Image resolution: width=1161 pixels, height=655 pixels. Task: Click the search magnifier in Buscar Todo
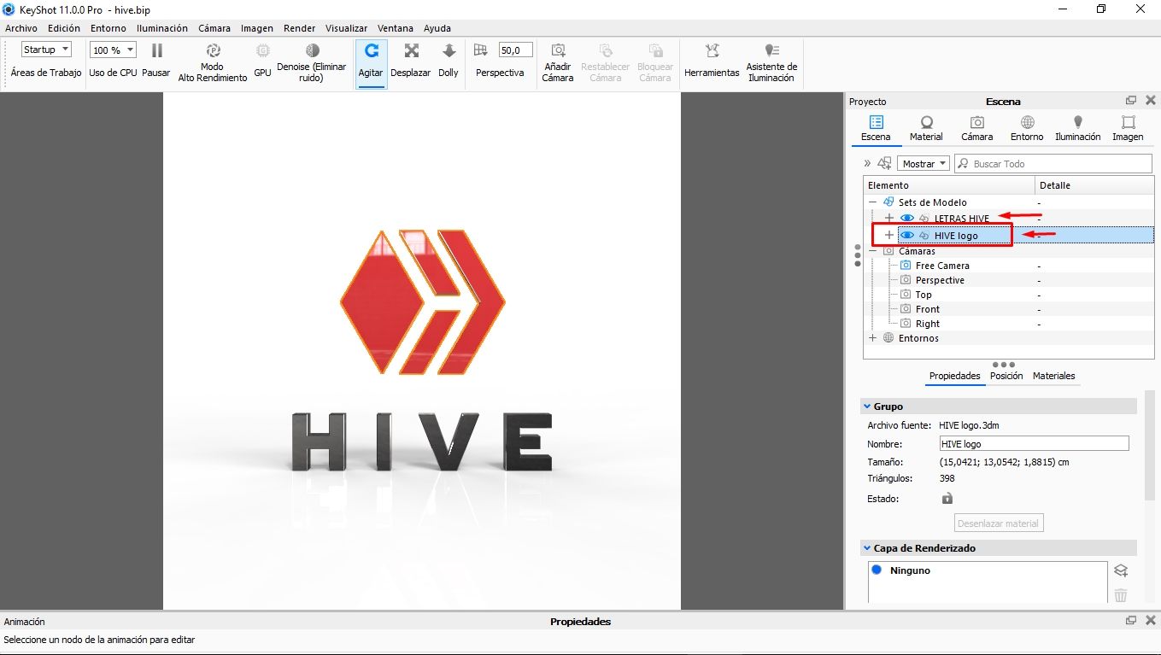coord(963,163)
